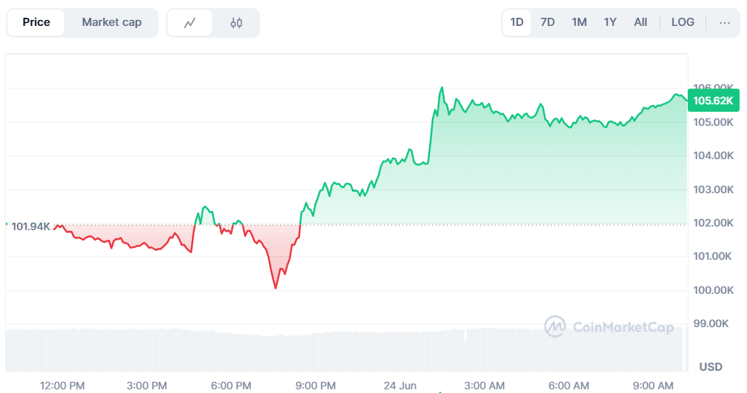
Task: Toggle the LOG scale option
Action: (x=683, y=22)
